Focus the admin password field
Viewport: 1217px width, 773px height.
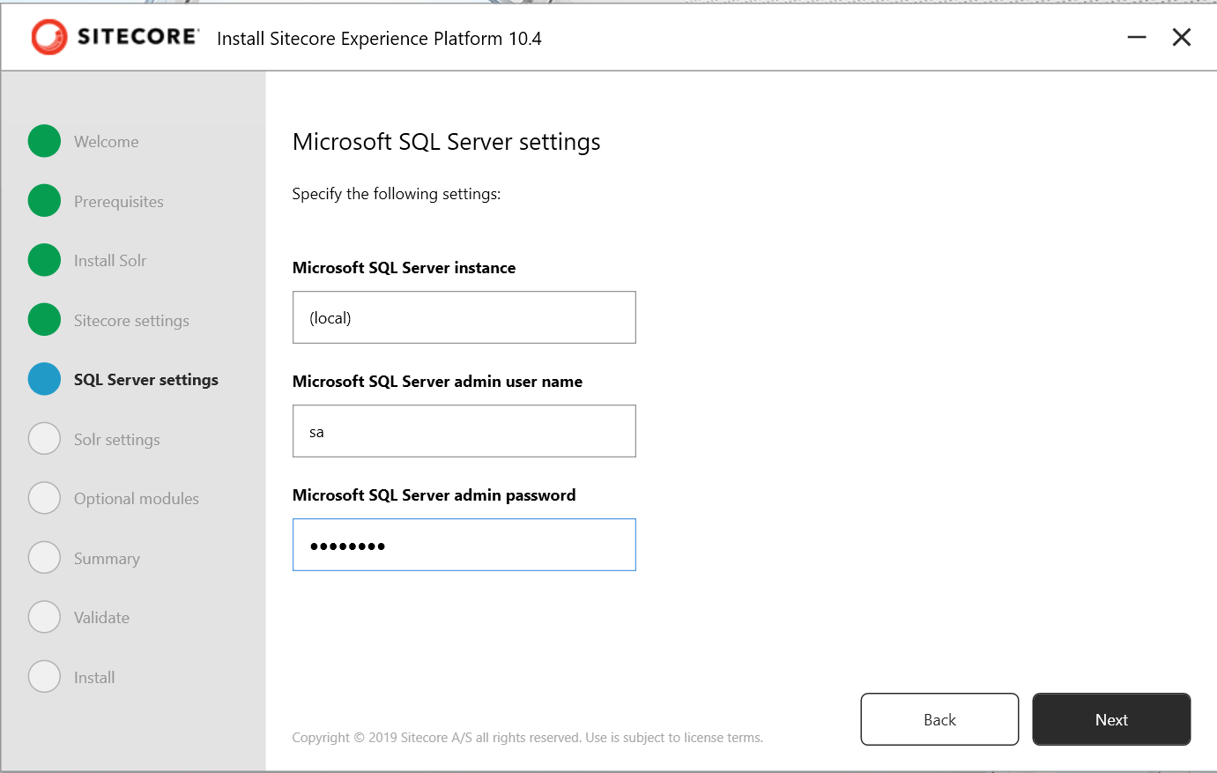pyautogui.click(x=464, y=545)
